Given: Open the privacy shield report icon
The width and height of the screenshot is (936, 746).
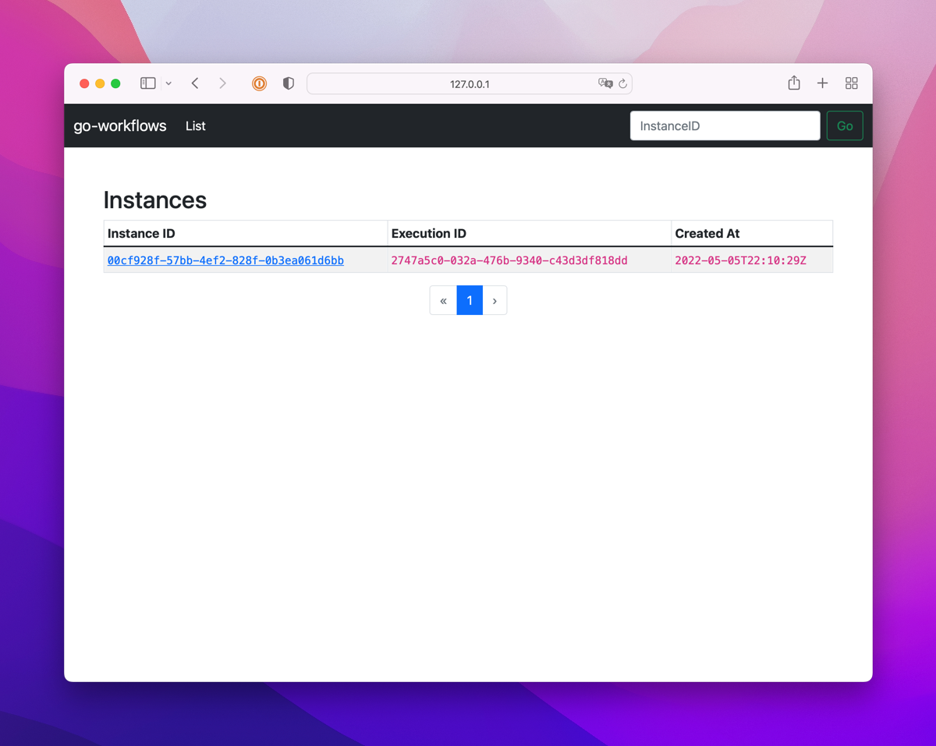Looking at the screenshot, I should point(289,83).
